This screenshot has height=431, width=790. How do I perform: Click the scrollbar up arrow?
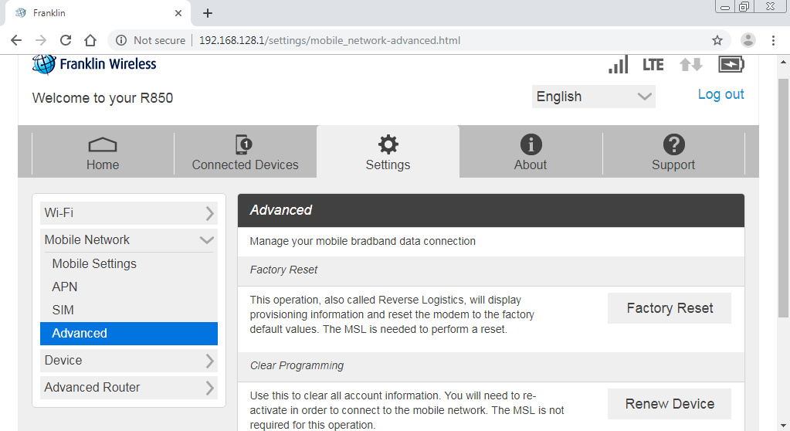click(x=783, y=62)
